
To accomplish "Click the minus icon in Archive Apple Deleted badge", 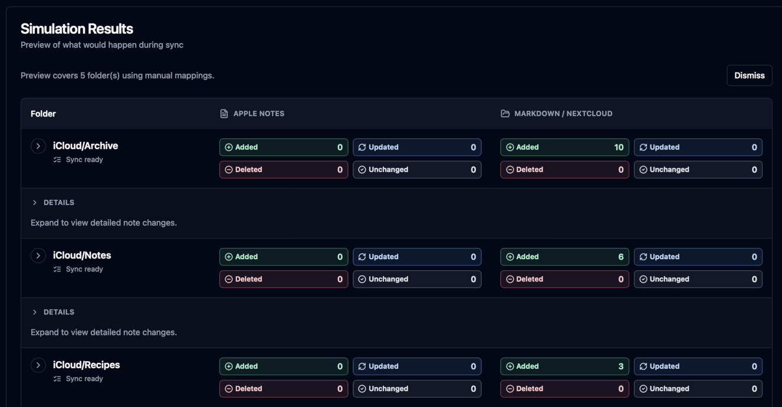I will 229,170.
